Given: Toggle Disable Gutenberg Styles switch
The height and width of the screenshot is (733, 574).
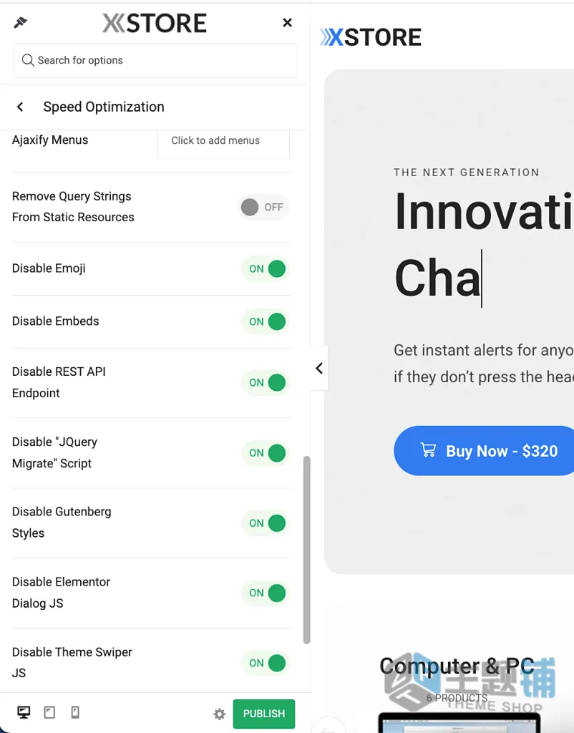Looking at the screenshot, I should (266, 523).
